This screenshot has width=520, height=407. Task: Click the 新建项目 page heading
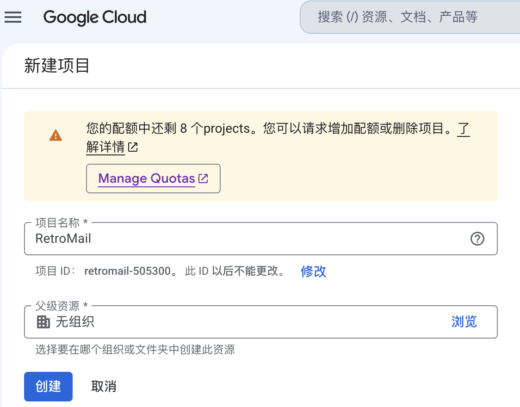57,66
